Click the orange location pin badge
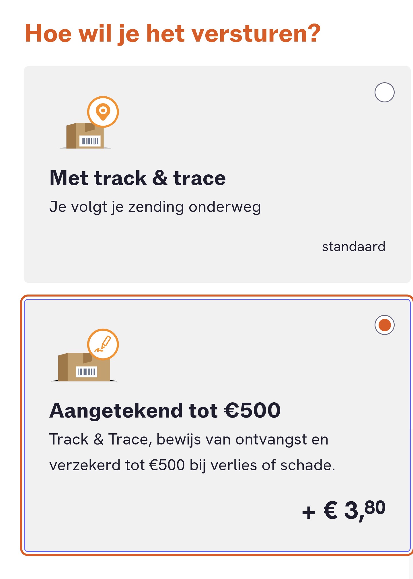The height and width of the screenshot is (579, 413). pos(103,112)
